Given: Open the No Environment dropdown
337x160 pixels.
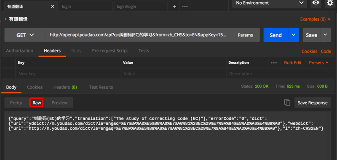Looking at the screenshot, I should coord(270,3).
